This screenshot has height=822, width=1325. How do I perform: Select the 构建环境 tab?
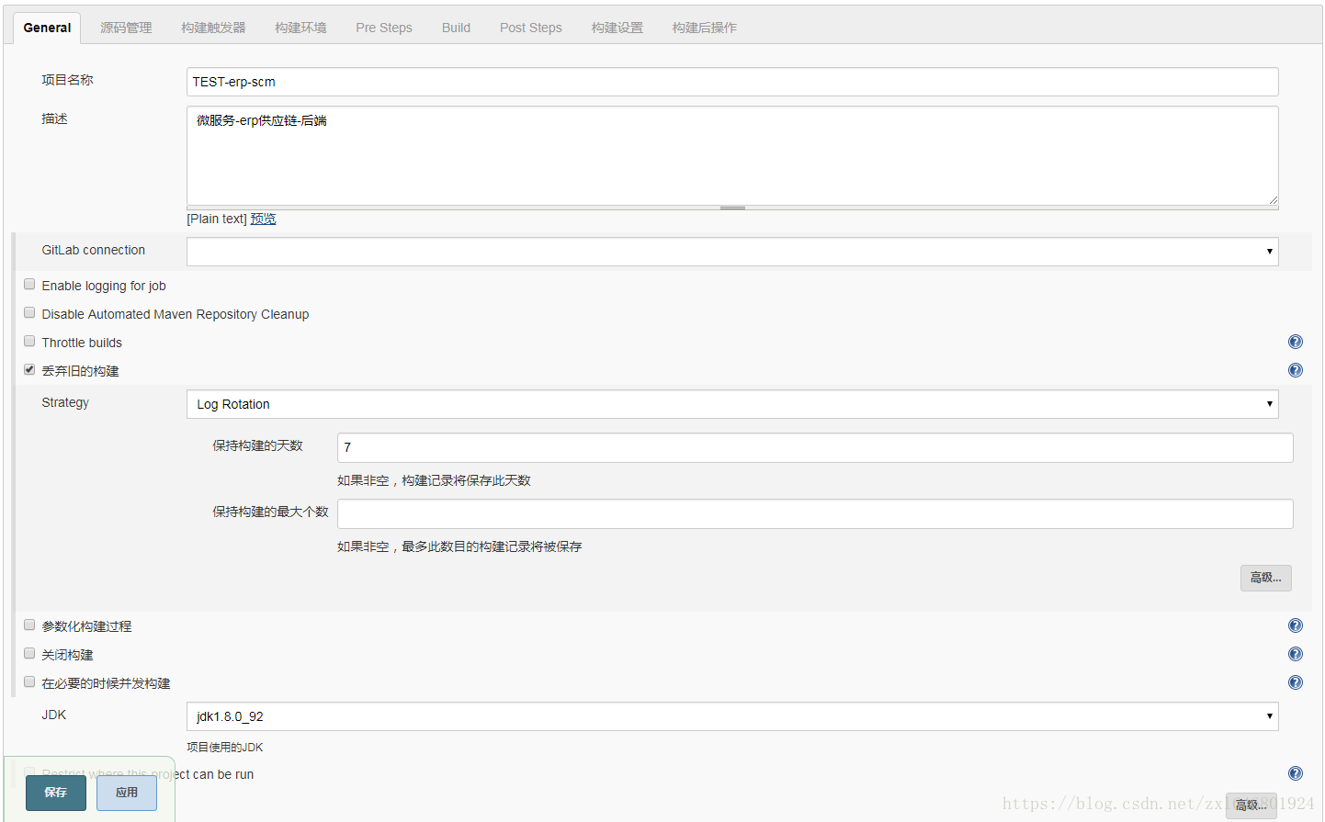coord(300,28)
